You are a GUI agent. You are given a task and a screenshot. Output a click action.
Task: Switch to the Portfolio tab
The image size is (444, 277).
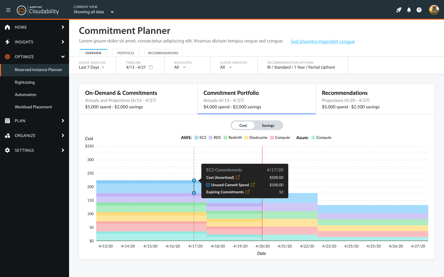coord(125,53)
